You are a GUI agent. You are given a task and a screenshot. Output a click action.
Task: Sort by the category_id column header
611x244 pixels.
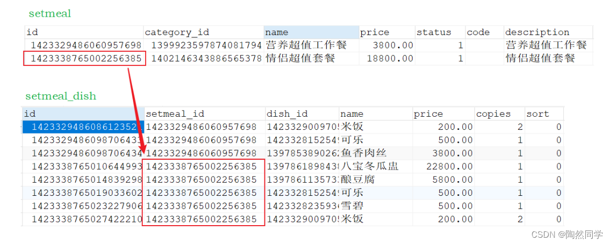coord(204,32)
